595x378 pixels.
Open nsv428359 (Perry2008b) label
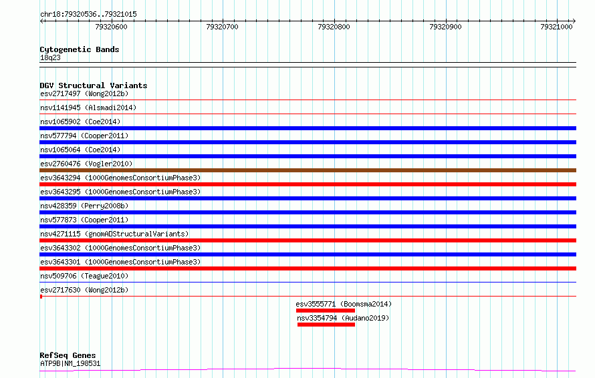[84, 206]
